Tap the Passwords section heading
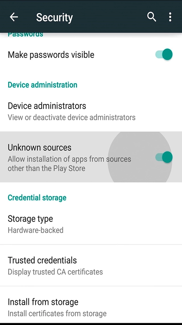Screen dimensions: 182x325 click(x=25, y=34)
